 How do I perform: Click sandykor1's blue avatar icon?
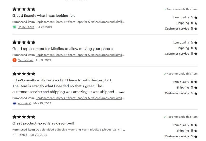click(15, 103)
